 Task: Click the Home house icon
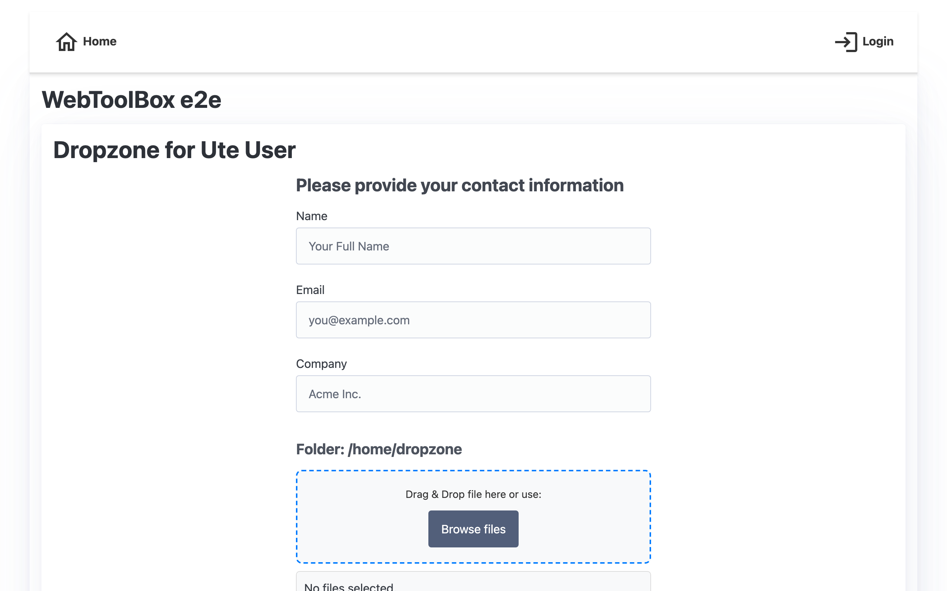(x=66, y=41)
